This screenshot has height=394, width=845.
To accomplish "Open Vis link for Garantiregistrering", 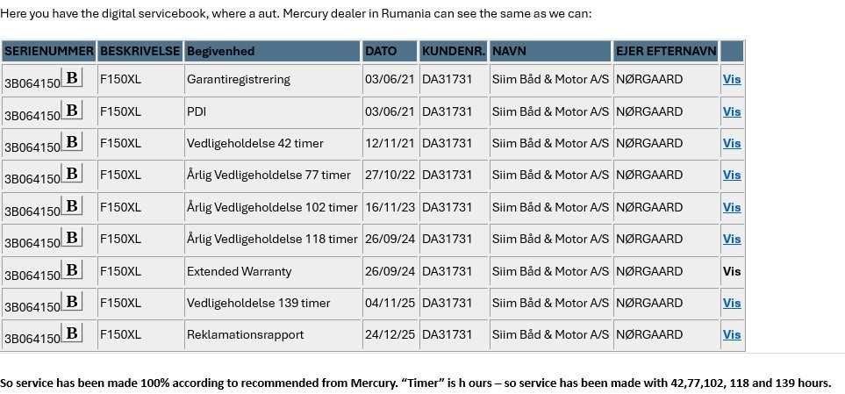I will click(x=731, y=79).
